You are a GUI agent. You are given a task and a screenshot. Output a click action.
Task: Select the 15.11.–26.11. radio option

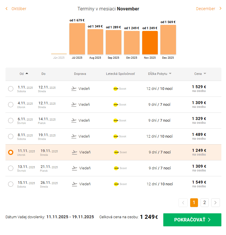coord(11,184)
